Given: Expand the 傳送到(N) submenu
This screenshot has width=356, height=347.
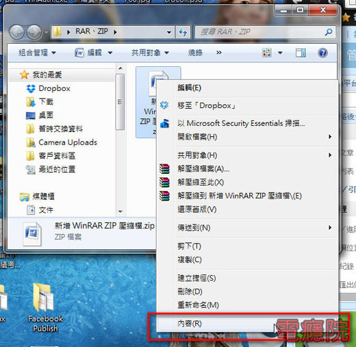Looking at the screenshot, I should (330, 228).
